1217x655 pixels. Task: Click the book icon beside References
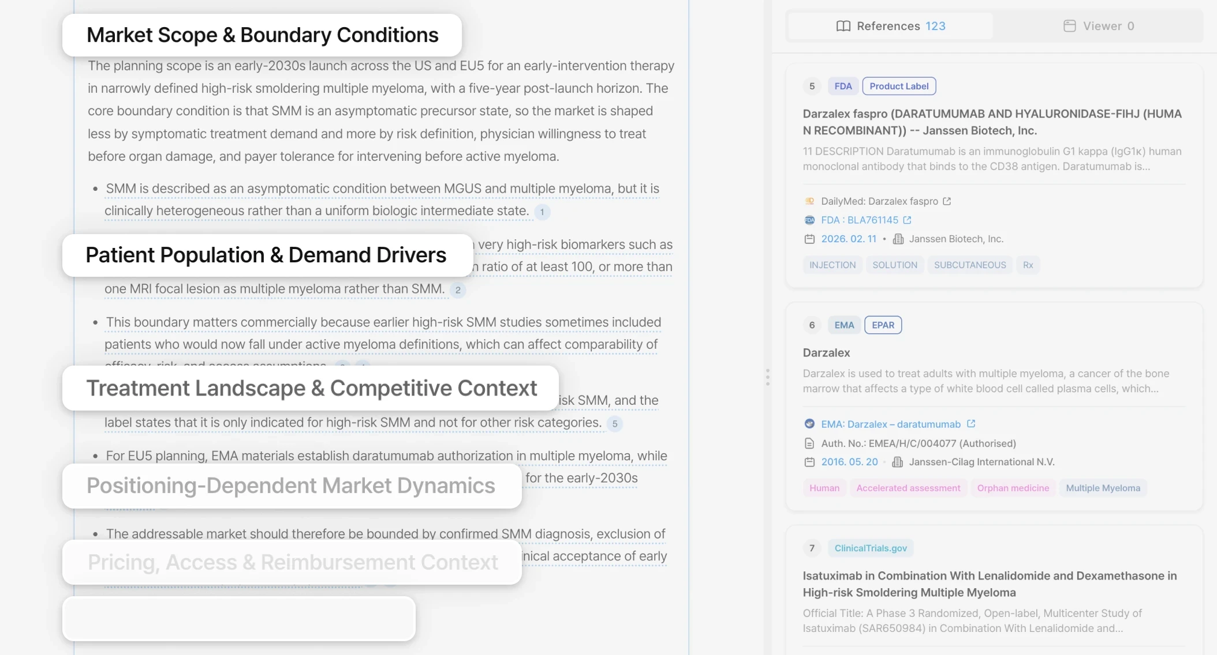click(x=843, y=26)
